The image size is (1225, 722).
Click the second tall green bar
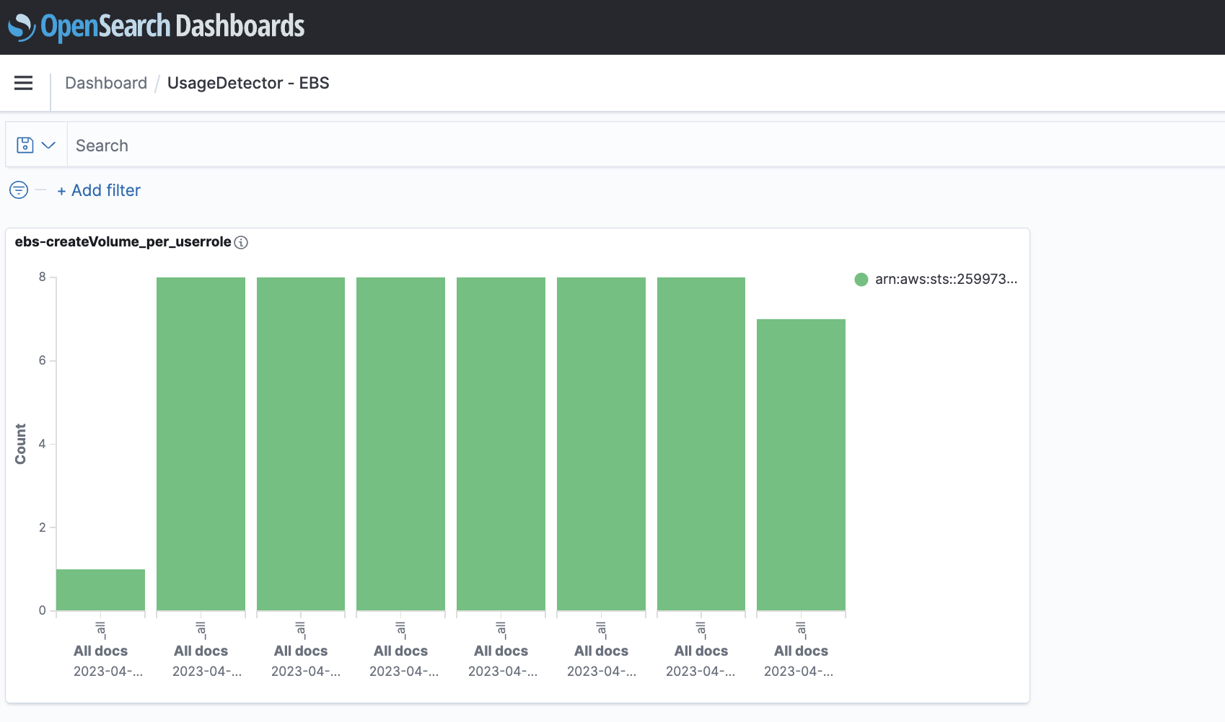coord(301,444)
